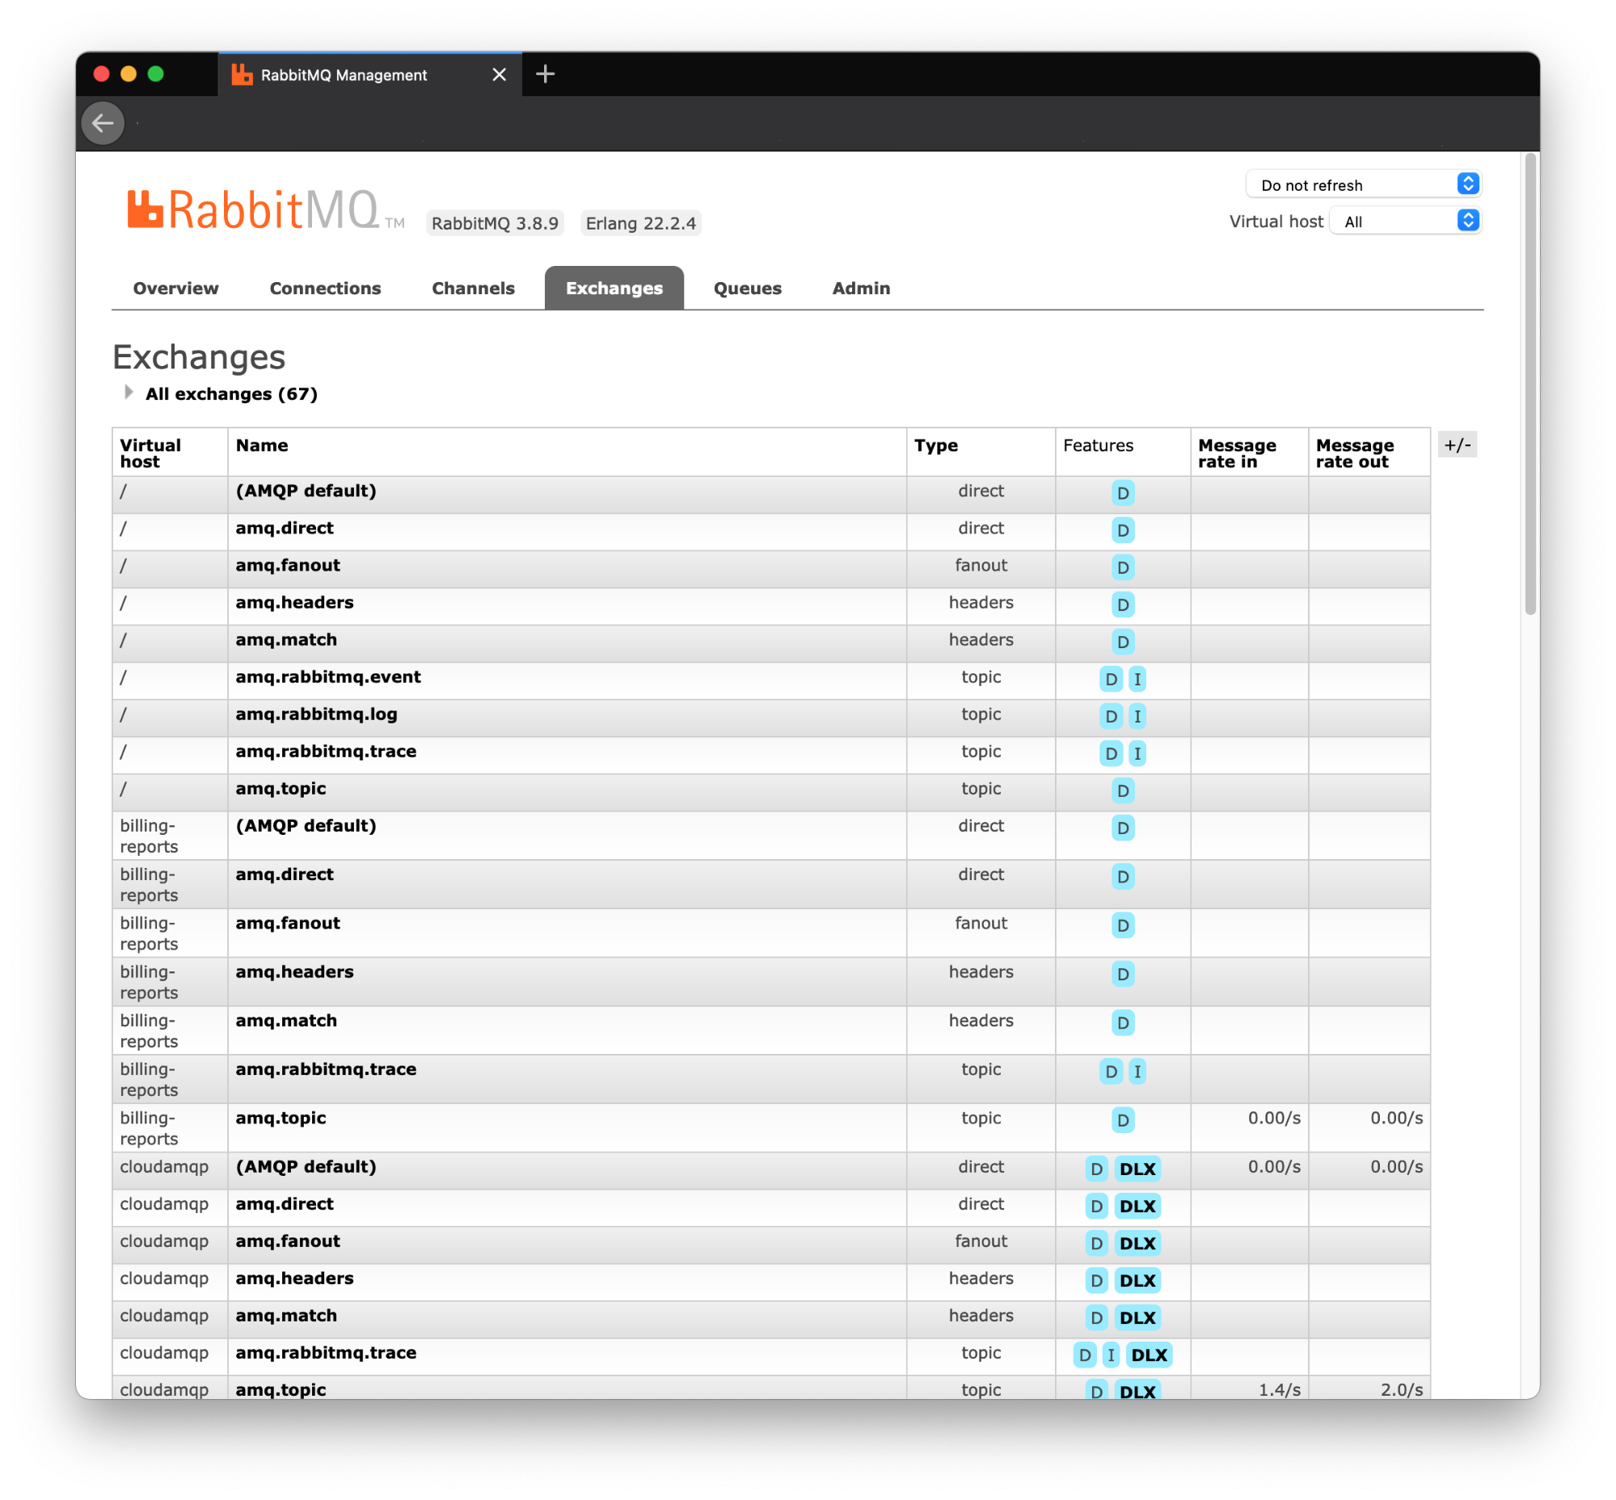Toggle table columns with the +/- button
This screenshot has width=1616, height=1500.
(x=1457, y=445)
